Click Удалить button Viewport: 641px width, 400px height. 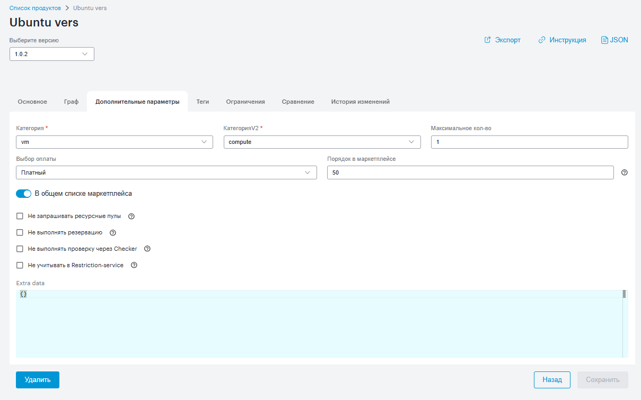38,380
